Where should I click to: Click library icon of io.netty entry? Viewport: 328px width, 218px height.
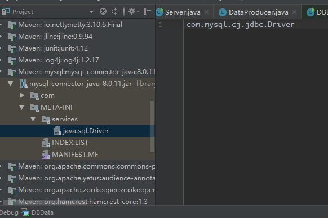(x=12, y=25)
